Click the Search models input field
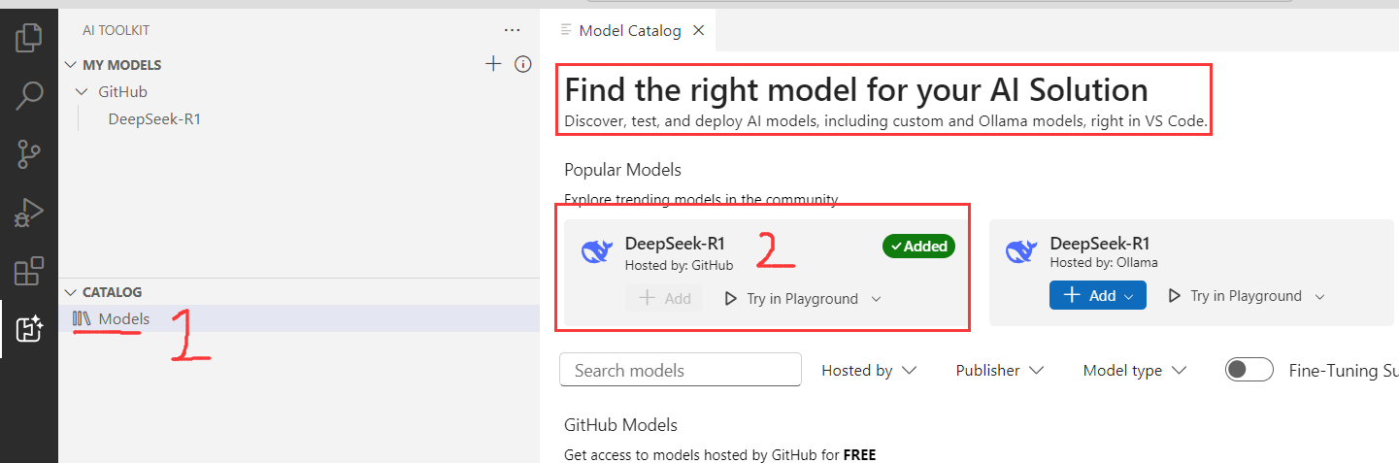The height and width of the screenshot is (463, 1399). coord(681,370)
